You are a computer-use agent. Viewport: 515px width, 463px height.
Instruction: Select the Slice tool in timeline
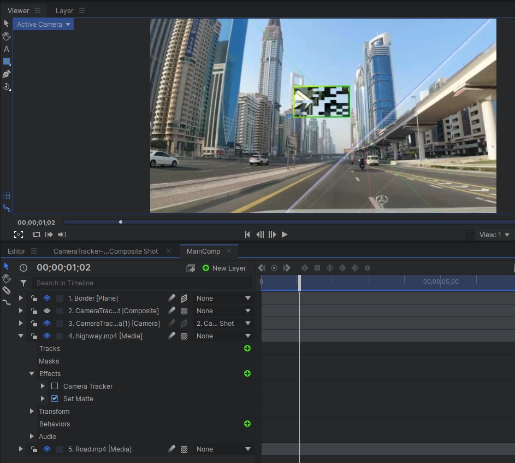click(x=7, y=290)
